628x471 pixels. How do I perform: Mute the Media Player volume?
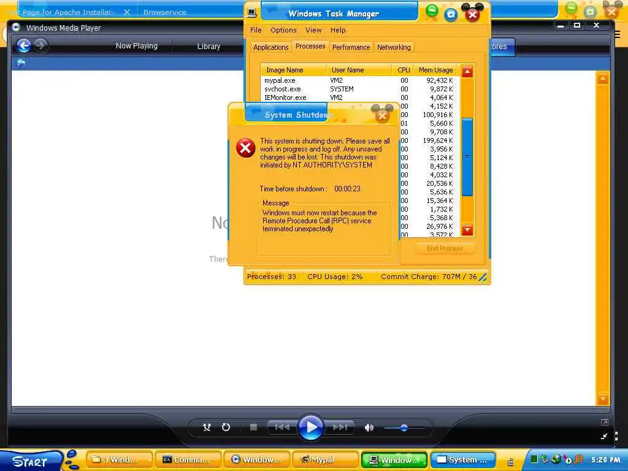pos(369,427)
